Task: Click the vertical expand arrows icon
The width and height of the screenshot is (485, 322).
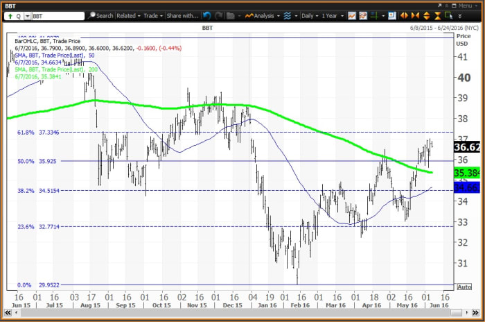Action: [x=427, y=15]
